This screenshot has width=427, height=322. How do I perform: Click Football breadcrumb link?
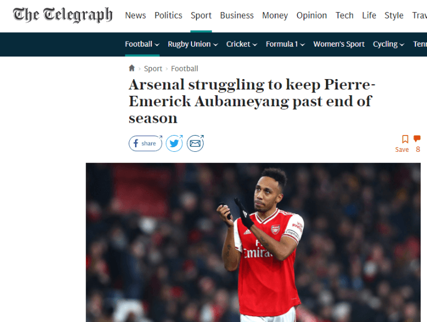click(185, 68)
